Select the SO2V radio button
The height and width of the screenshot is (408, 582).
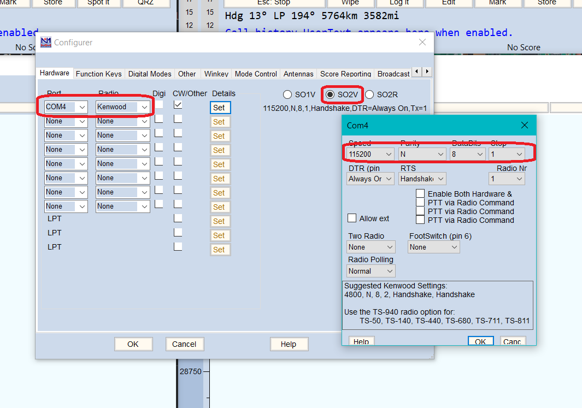[x=330, y=94]
